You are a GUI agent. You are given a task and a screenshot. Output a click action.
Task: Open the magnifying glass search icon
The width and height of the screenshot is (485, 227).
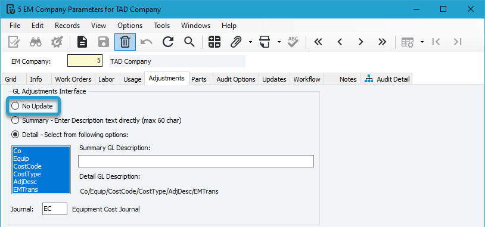189,42
